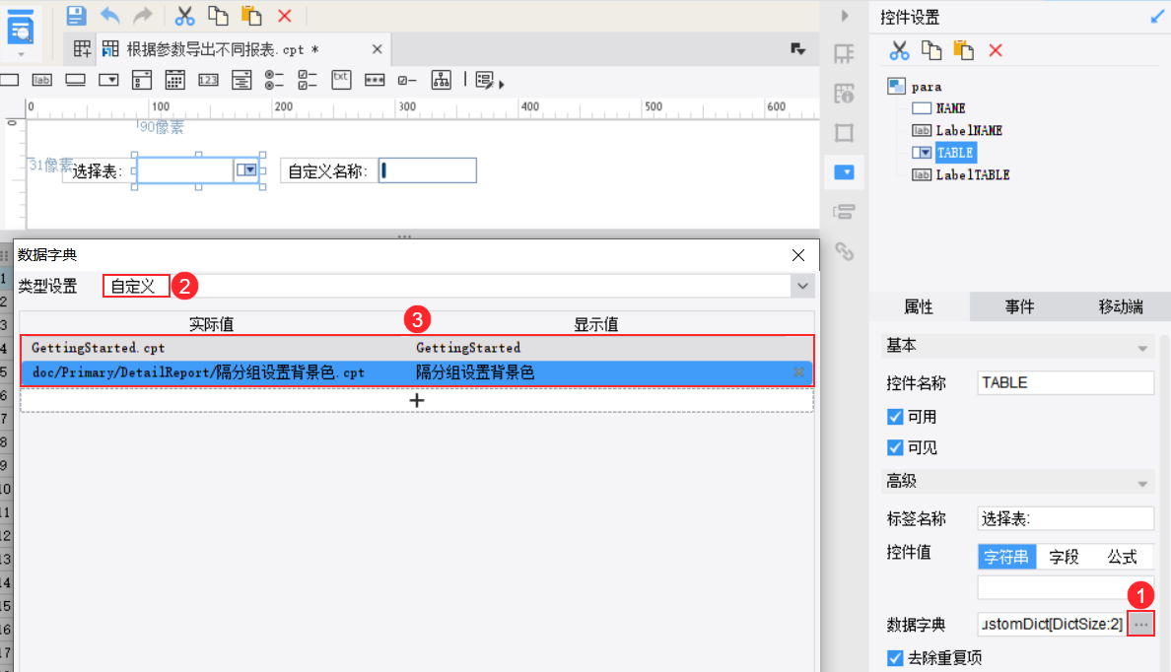Select the para node in widget tree
This screenshot has height=672, width=1171.
[926, 87]
